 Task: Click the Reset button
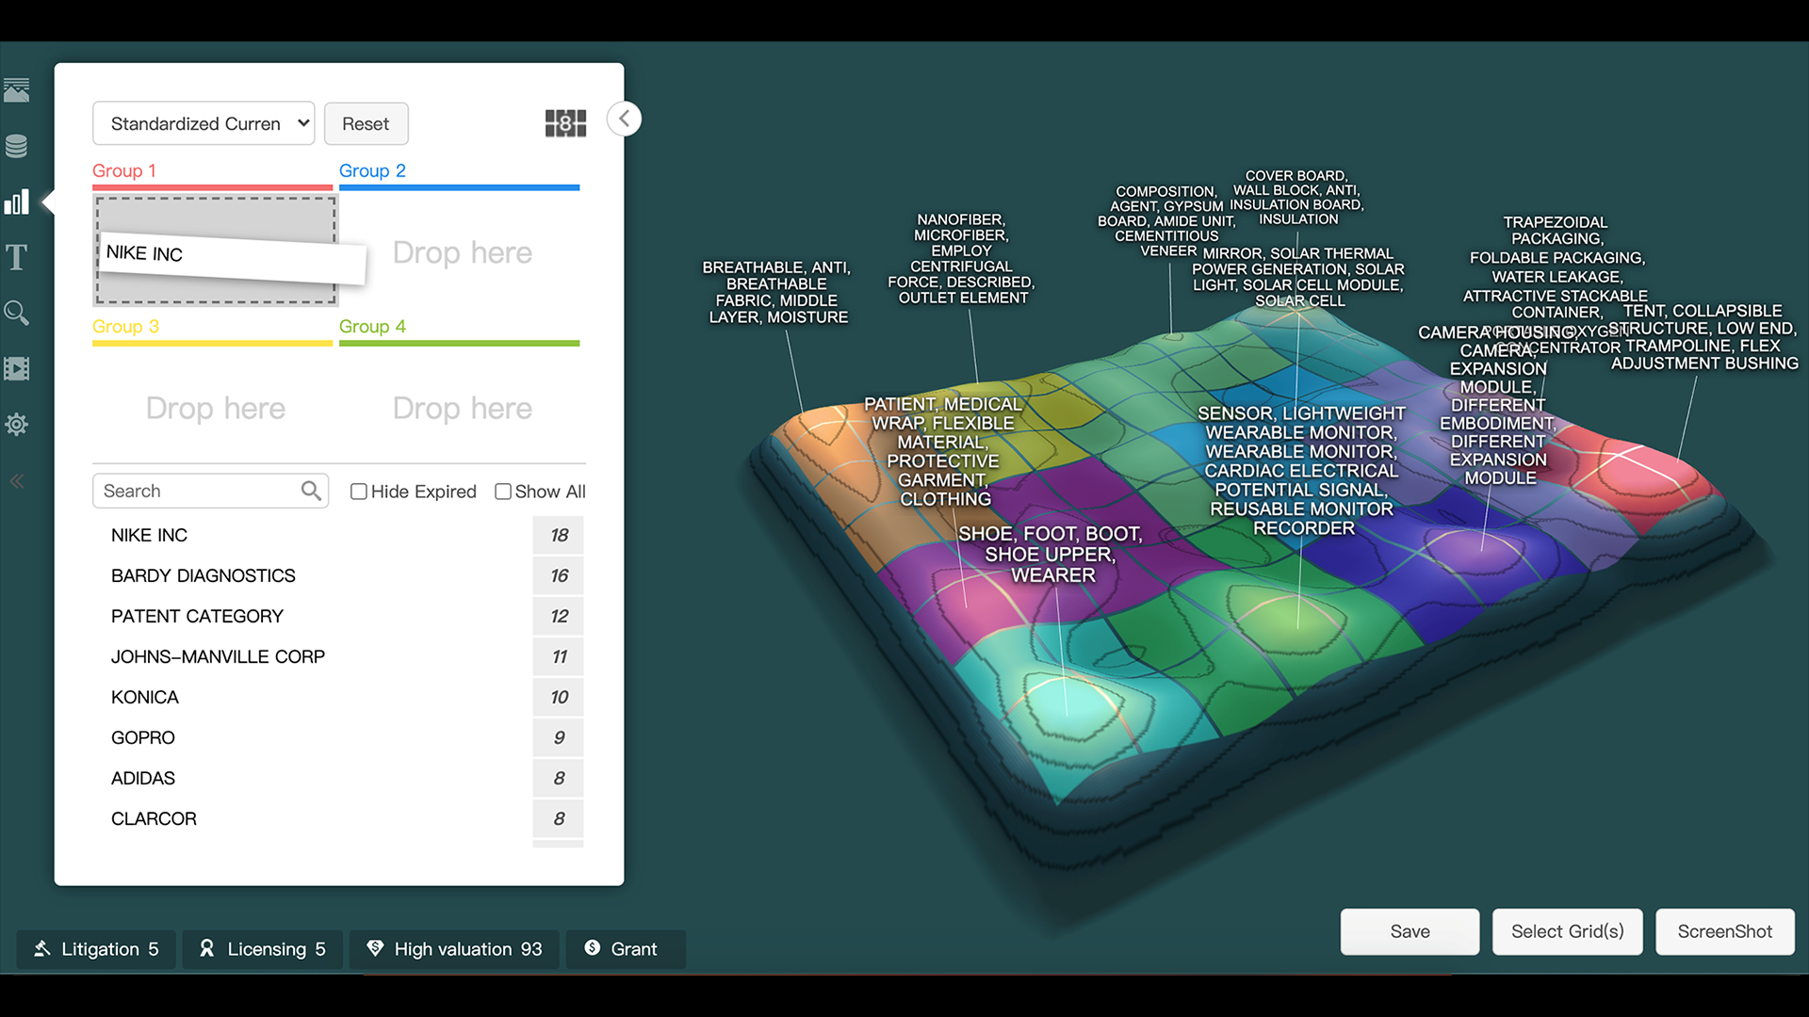(x=364, y=123)
